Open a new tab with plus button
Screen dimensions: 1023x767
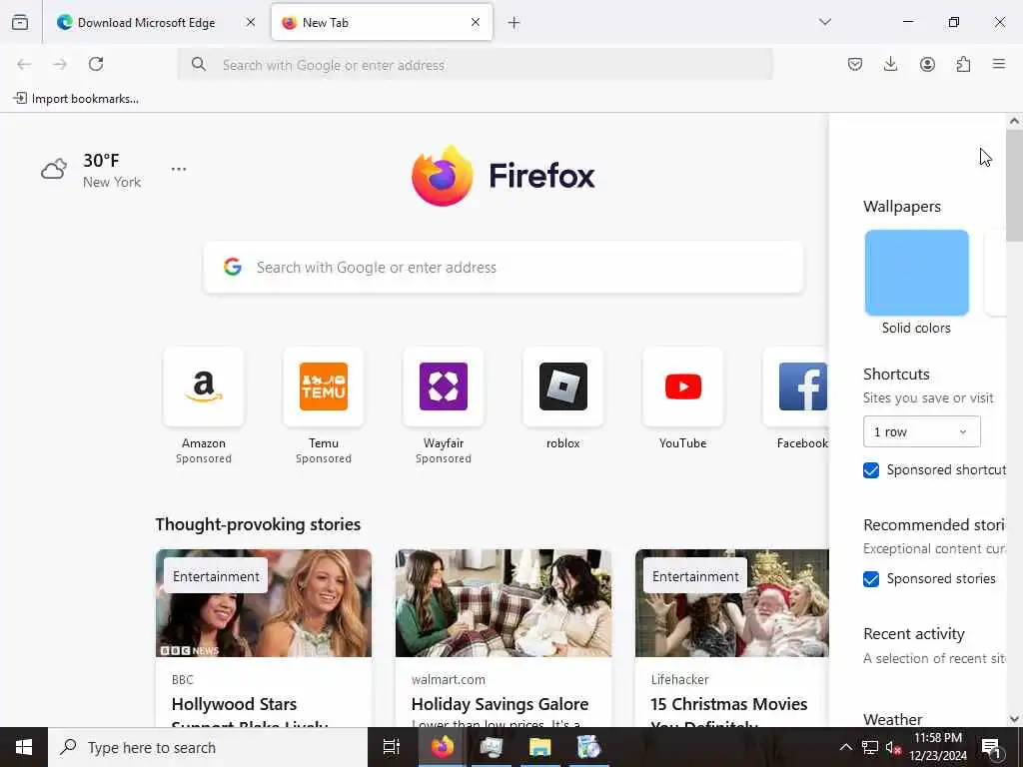(x=514, y=23)
